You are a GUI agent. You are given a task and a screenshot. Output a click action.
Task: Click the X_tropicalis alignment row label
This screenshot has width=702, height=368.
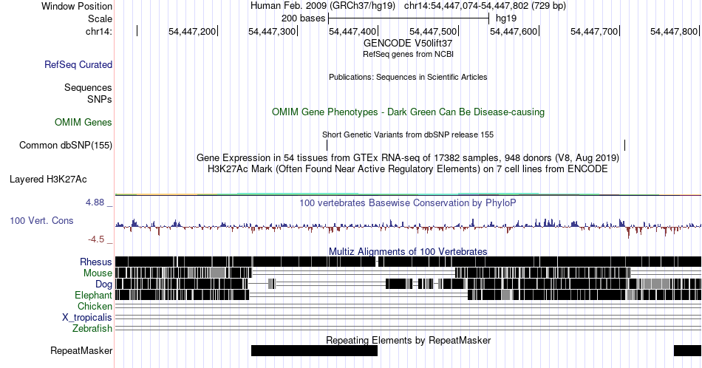[87, 318]
